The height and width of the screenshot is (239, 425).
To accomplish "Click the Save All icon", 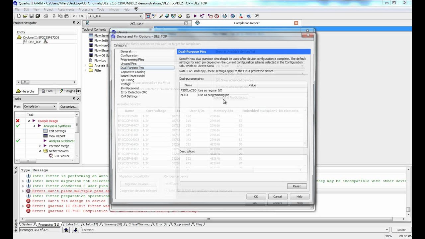I will 38,16.
